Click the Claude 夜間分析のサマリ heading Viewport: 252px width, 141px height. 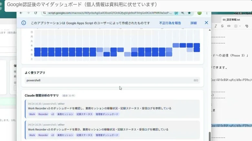click(x=42, y=96)
